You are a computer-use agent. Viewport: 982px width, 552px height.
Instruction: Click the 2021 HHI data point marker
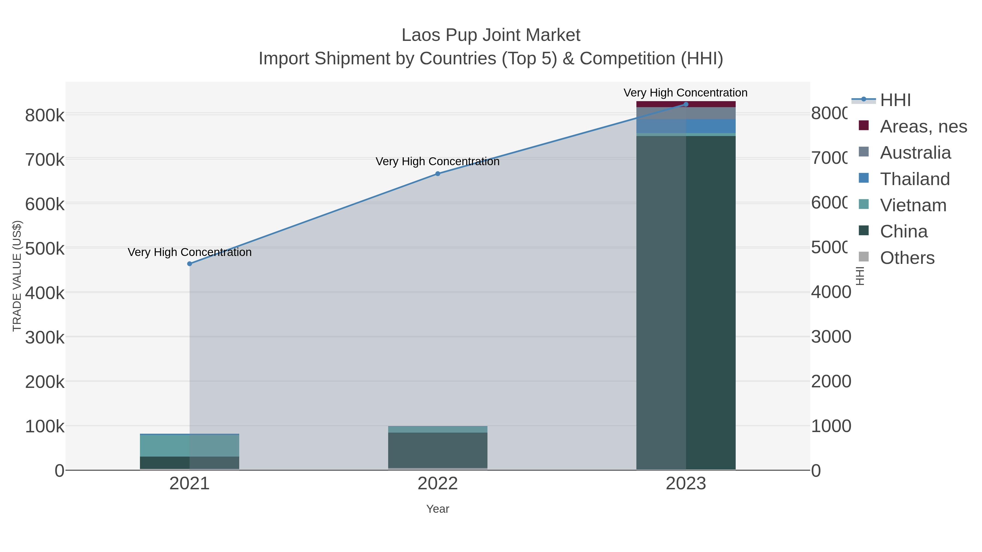pos(190,264)
